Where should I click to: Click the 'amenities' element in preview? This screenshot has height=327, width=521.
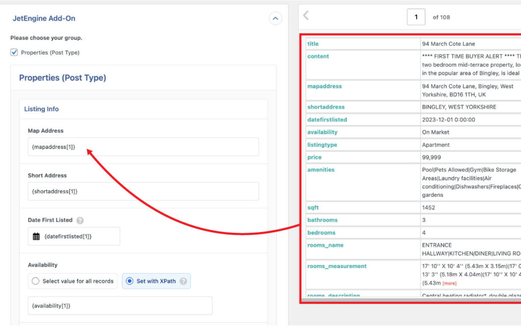click(321, 170)
